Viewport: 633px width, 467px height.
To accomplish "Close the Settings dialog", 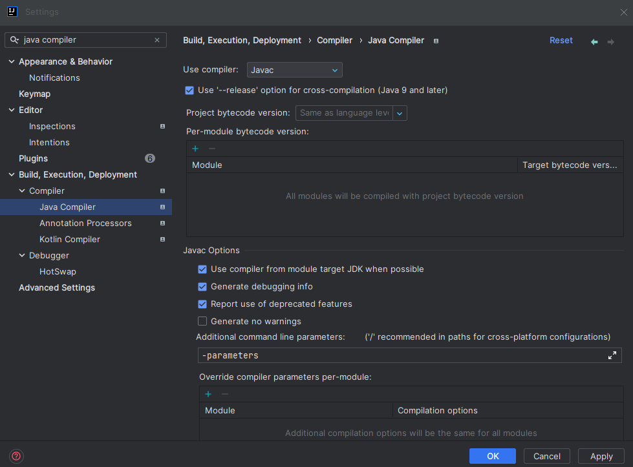I will pyautogui.click(x=624, y=12).
